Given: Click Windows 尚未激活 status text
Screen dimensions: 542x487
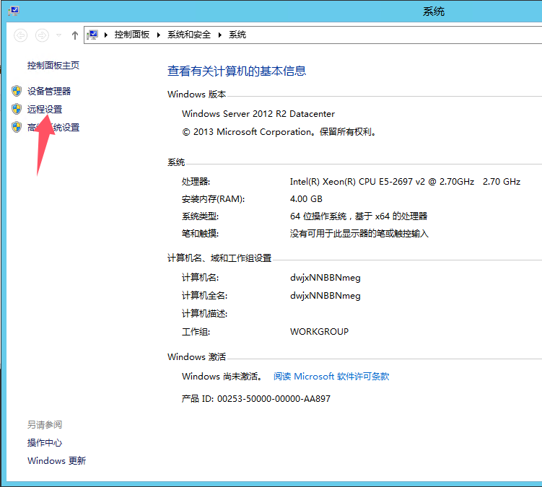Looking at the screenshot, I should [x=222, y=376].
